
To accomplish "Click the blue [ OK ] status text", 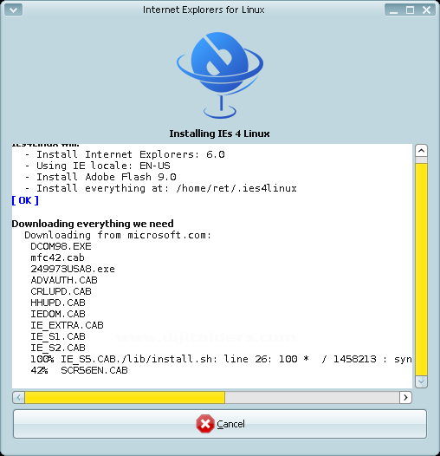I will [25, 200].
